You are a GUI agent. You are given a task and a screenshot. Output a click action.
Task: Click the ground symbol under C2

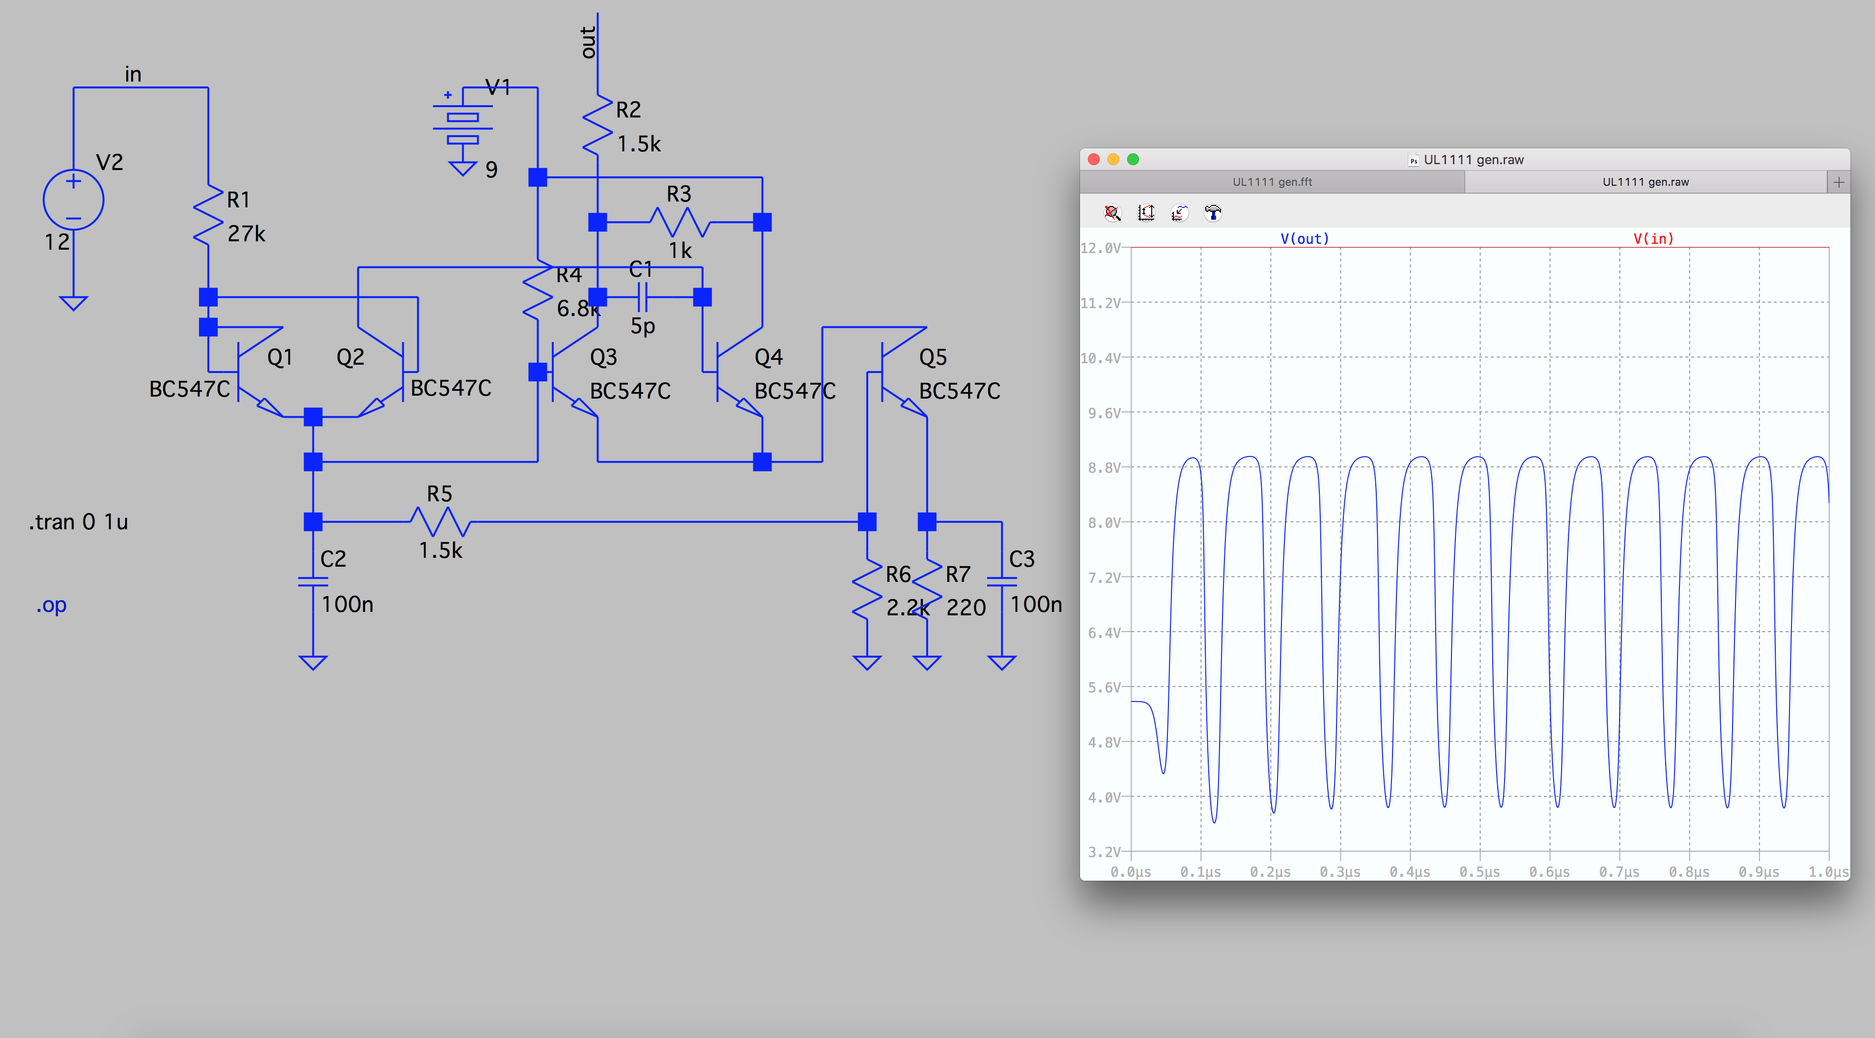pyautogui.click(x=313, y=663)
